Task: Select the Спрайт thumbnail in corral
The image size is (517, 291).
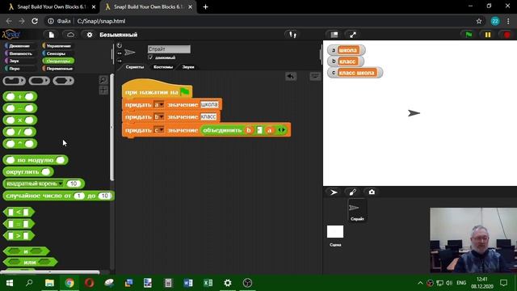Action: (x=357, y=210)
